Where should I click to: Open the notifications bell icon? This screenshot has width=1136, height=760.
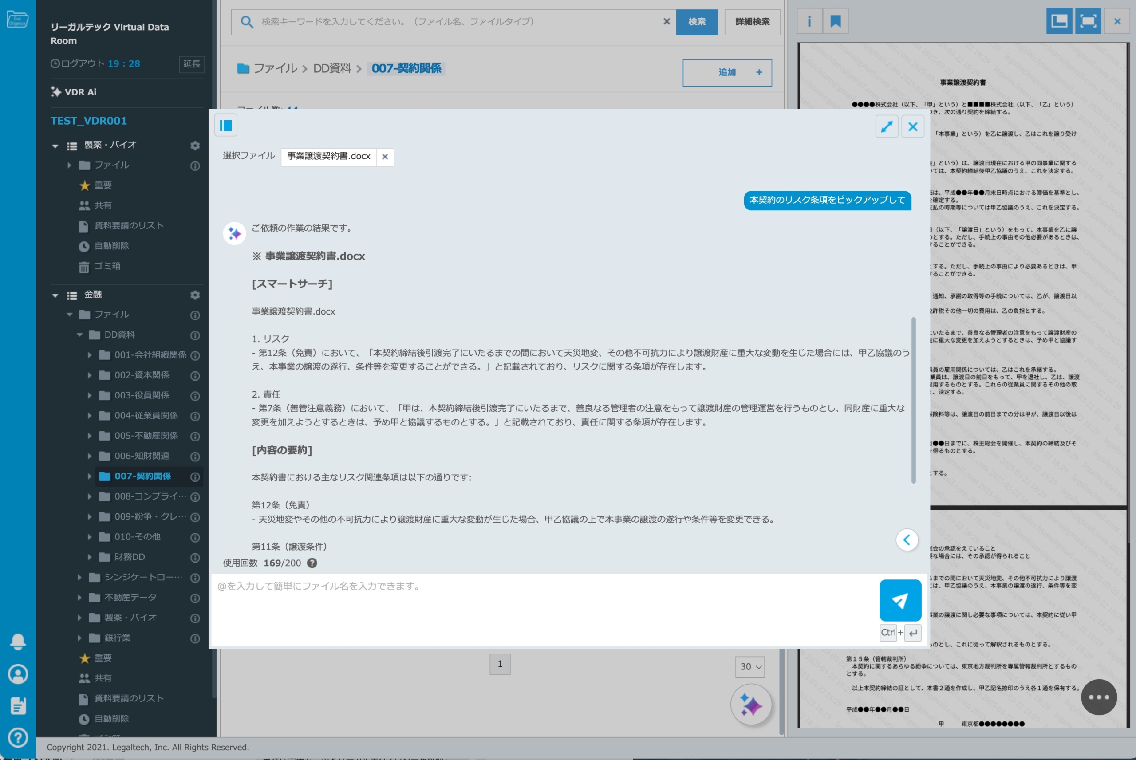click(x=18, y=641)
